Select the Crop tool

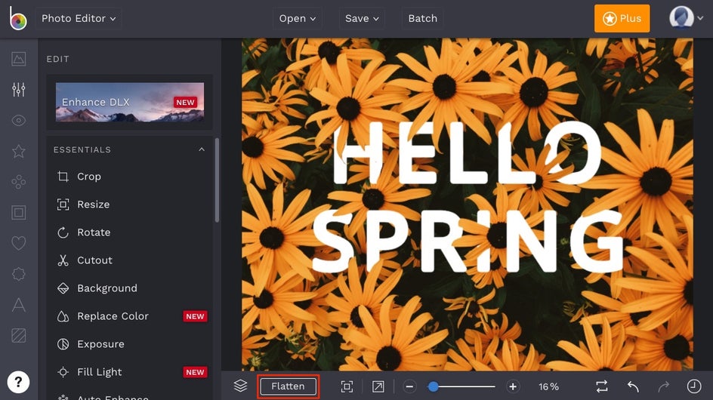coord(88,177)
